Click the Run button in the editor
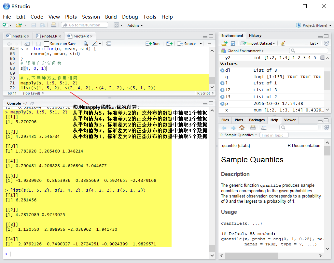 [153, 44]
